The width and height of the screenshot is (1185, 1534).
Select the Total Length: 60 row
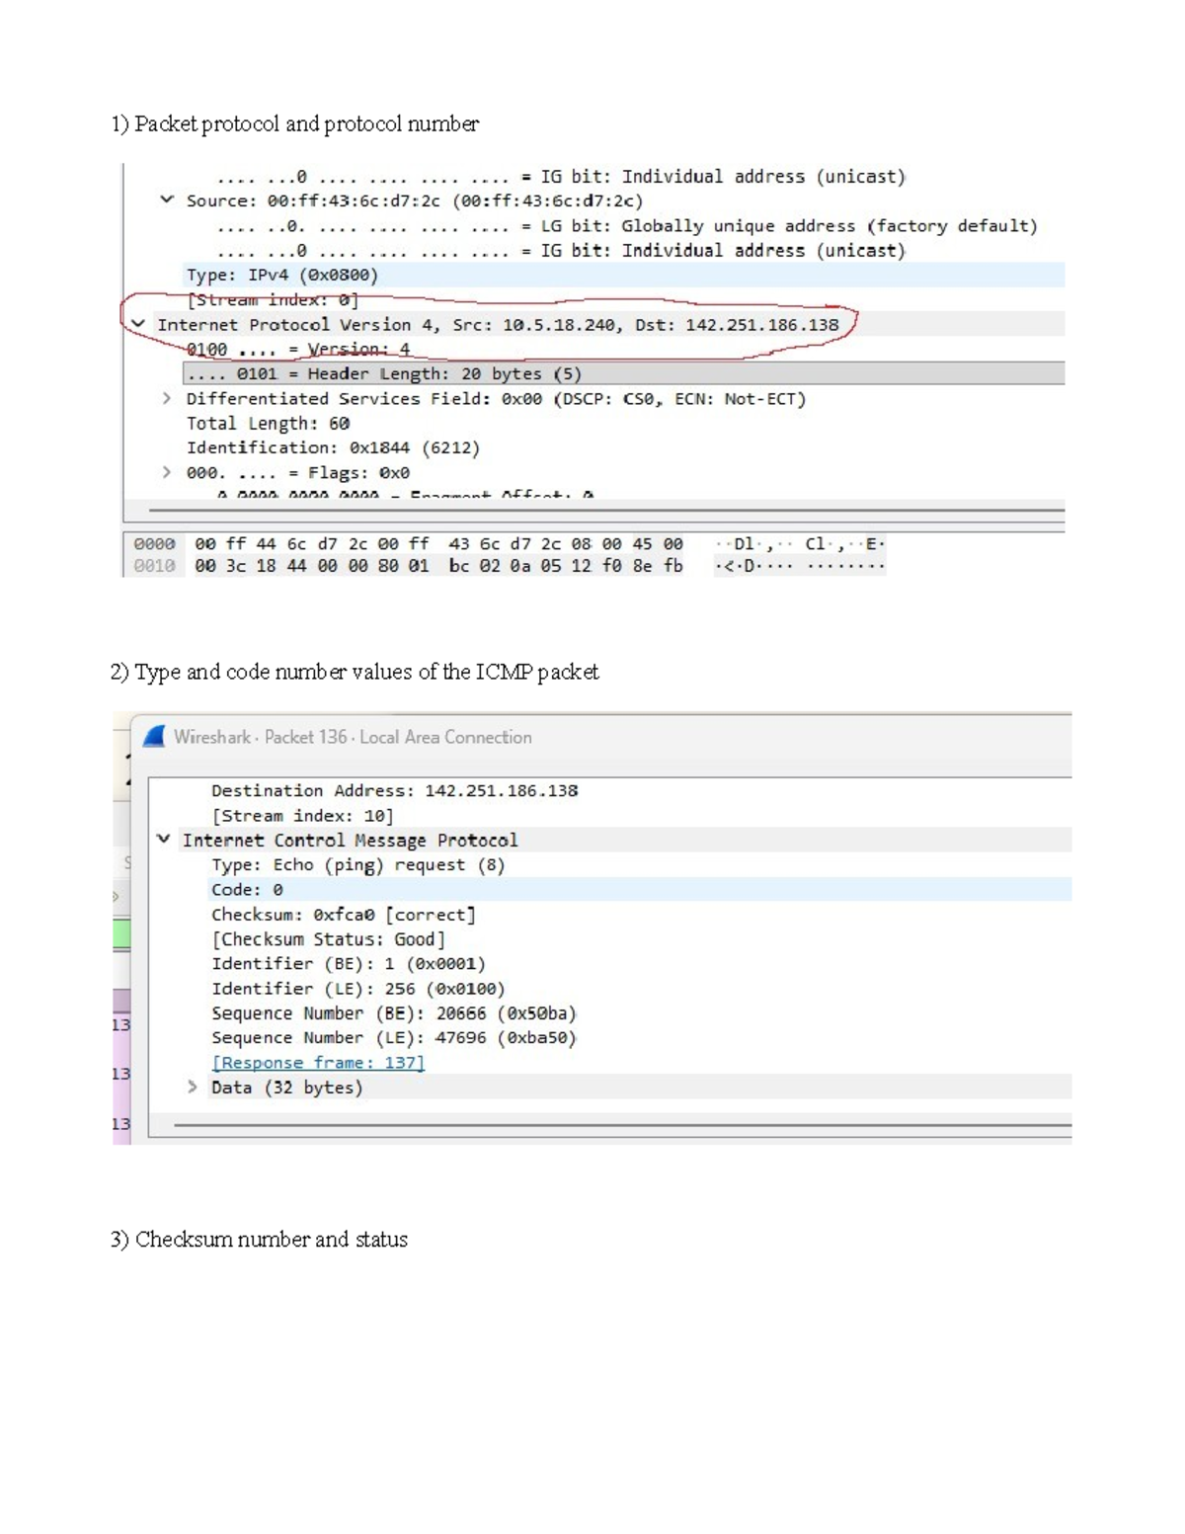pyautogui.click(x=268, y=423)
